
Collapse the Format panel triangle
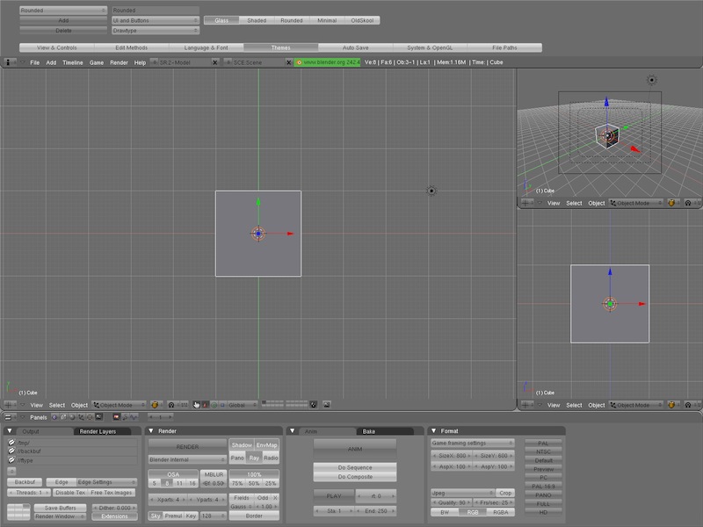(433, 431)
